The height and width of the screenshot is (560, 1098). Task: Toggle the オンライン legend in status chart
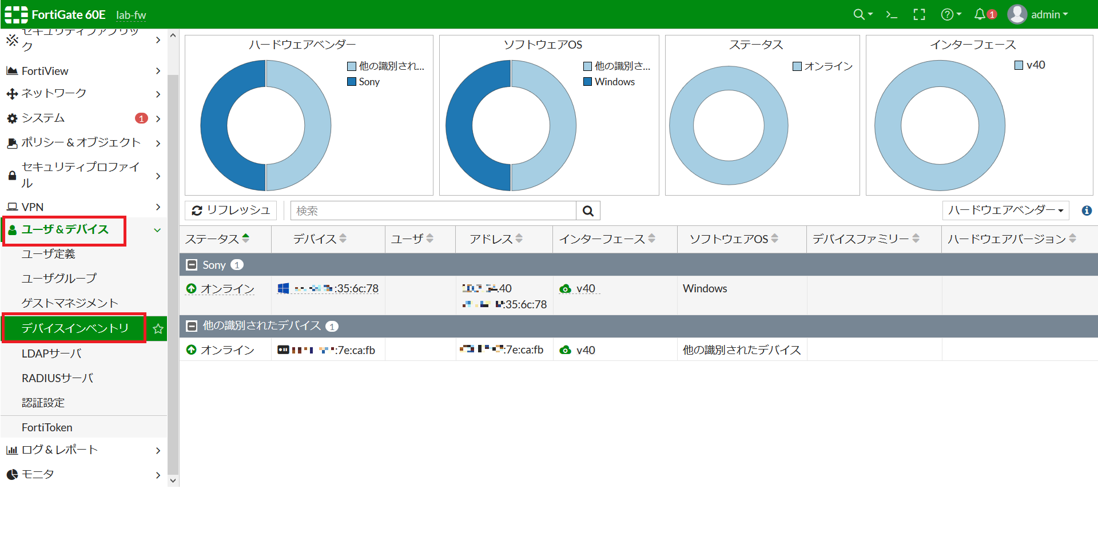pyautogui.click(x=823, y=66)
